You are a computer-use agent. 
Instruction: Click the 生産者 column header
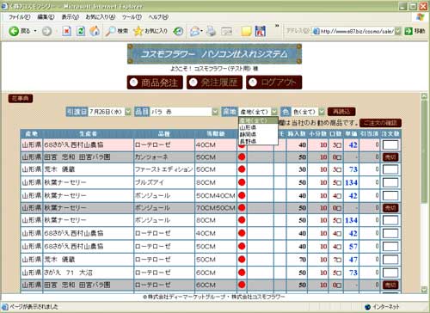(89, 133)
